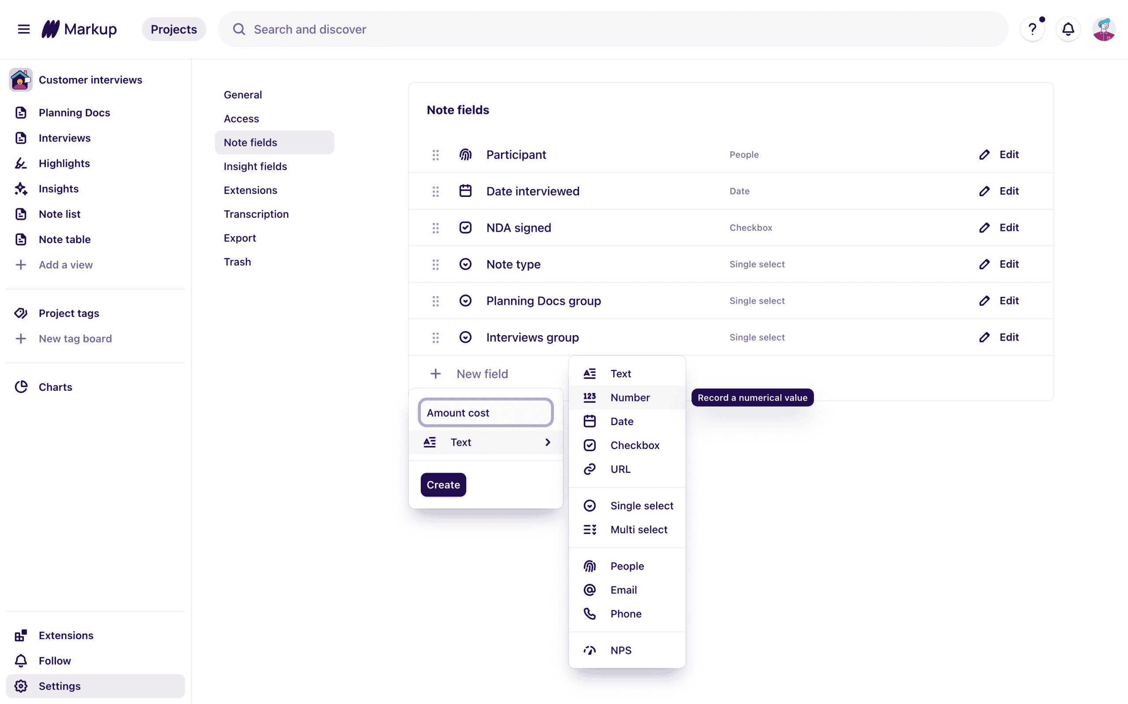Image resolution: width=1128 pixels, height=704 pixels.
Task: Open Note fields settings tab
Action: (x=250, y=142)
